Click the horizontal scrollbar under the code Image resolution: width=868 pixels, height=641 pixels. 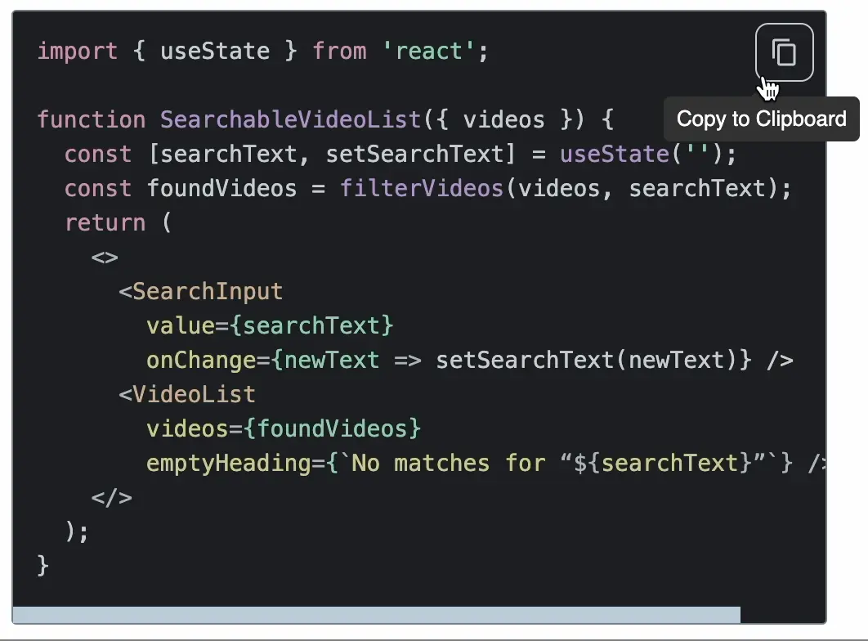pyautogui.click(x=377, y=615)
